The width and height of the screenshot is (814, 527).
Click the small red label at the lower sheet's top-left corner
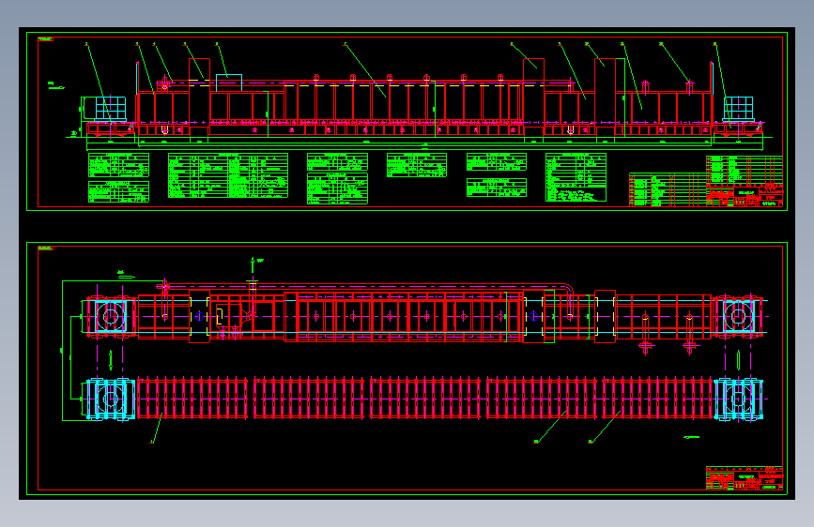click(x=45, y=248)
